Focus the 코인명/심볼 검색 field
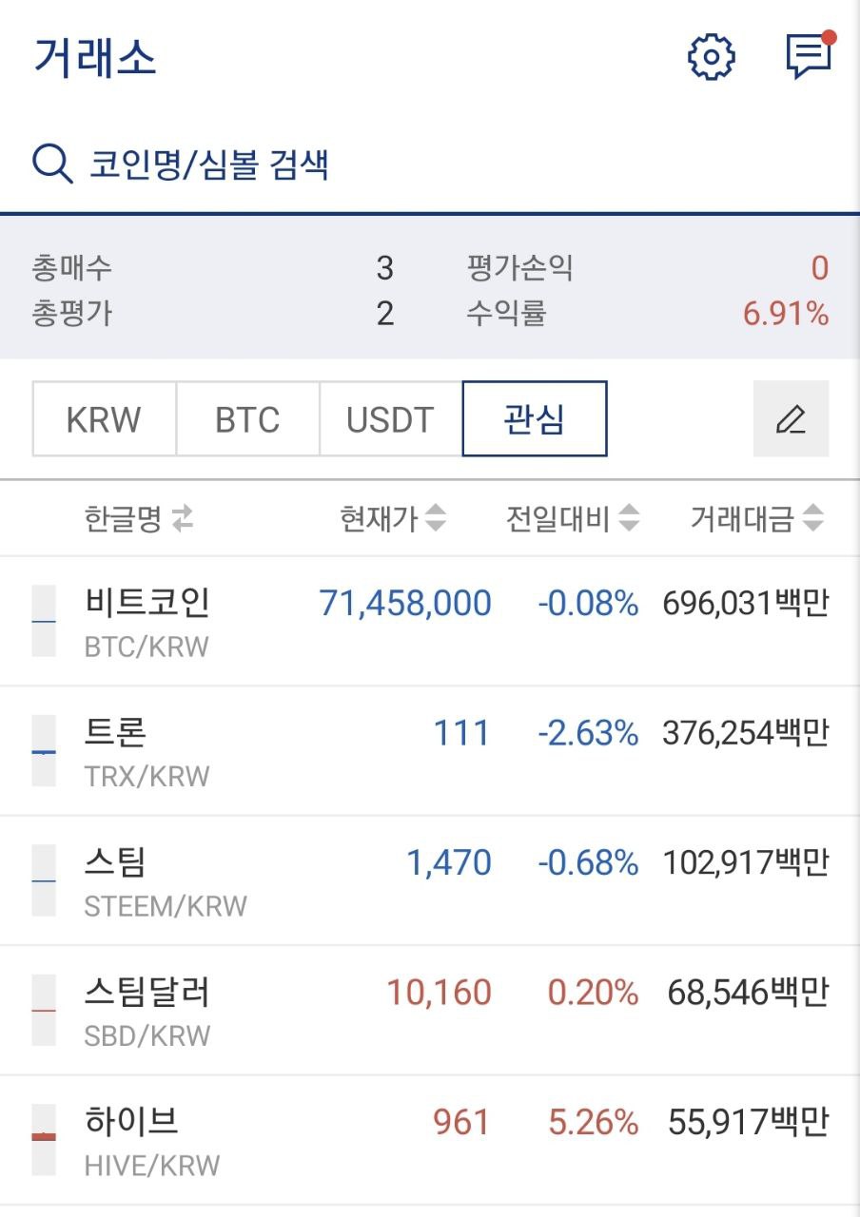860x1217 pixels. pos(430,164)
